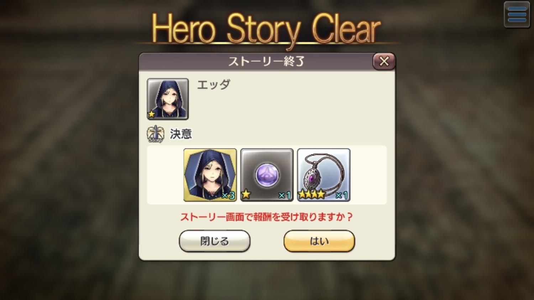534x300 pixels.
Task: Select the エッダ name label
Action: pyautogui.click(x=214, y=85)
